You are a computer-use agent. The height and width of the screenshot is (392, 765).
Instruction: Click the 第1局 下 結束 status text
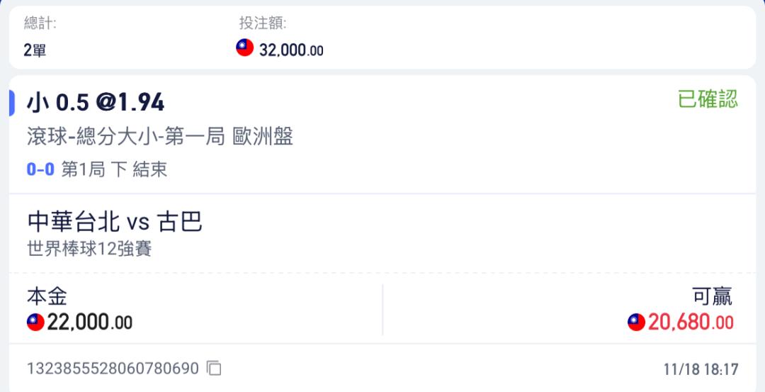(114, 169)
